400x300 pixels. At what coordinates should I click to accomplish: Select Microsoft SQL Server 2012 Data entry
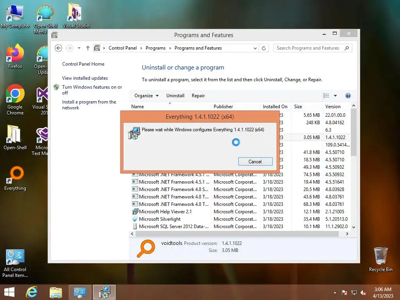[240, 226]
